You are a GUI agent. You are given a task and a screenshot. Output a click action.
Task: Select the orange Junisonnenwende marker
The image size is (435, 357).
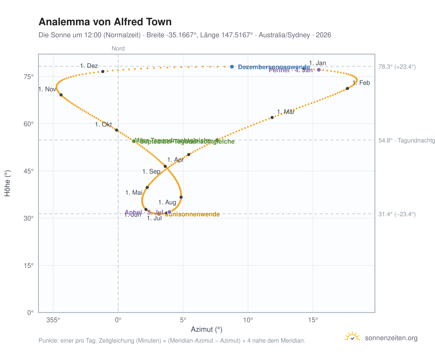(159, 214)
